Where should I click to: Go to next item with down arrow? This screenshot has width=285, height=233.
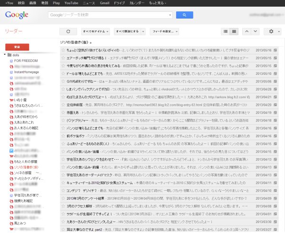255,31
